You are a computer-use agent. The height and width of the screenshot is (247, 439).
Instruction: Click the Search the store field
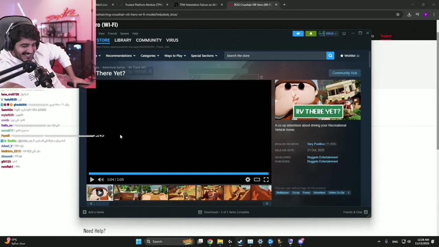pos(275,56)
